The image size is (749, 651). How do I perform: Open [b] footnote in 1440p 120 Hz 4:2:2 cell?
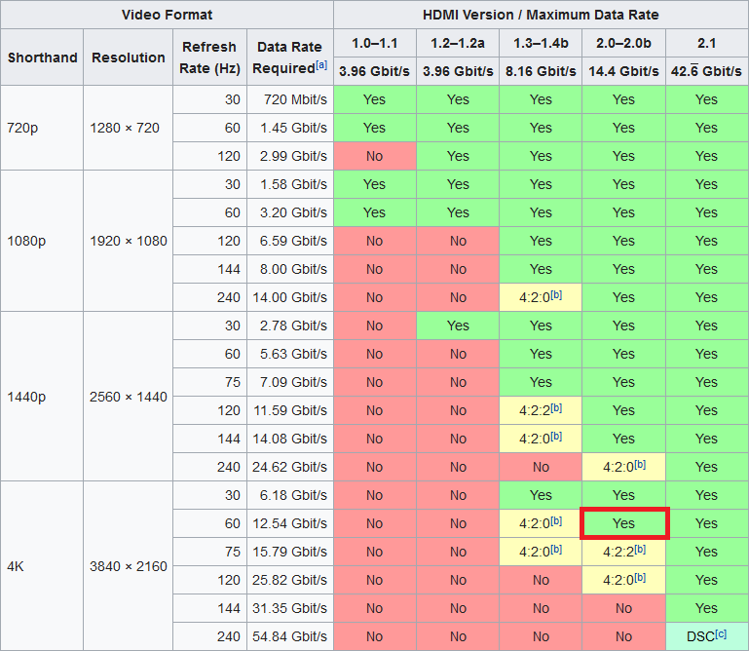click(x=556, y=407)
